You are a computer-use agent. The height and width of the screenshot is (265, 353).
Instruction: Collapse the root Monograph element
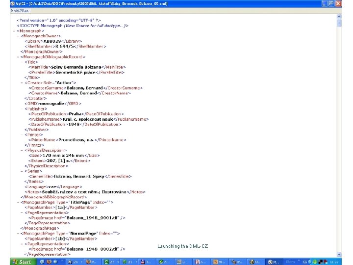point(14,31)
